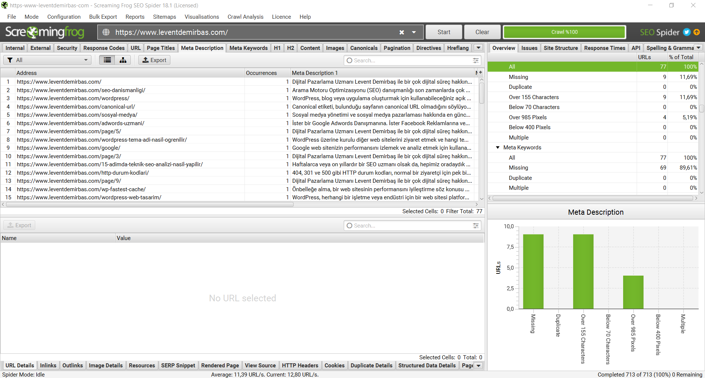Open the Crawl Analysis menu
This screenshot has height=378, width=705.
(245, 17)
